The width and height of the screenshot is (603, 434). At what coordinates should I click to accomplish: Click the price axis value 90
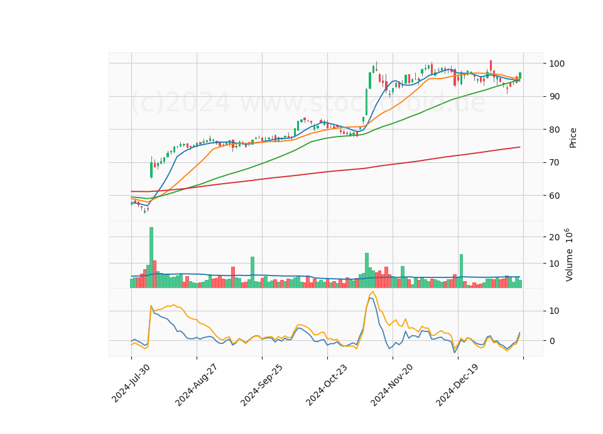554,97
